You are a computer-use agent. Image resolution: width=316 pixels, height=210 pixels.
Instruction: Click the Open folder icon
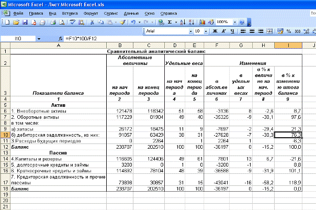pyautogui.click(x=17, y=23)
